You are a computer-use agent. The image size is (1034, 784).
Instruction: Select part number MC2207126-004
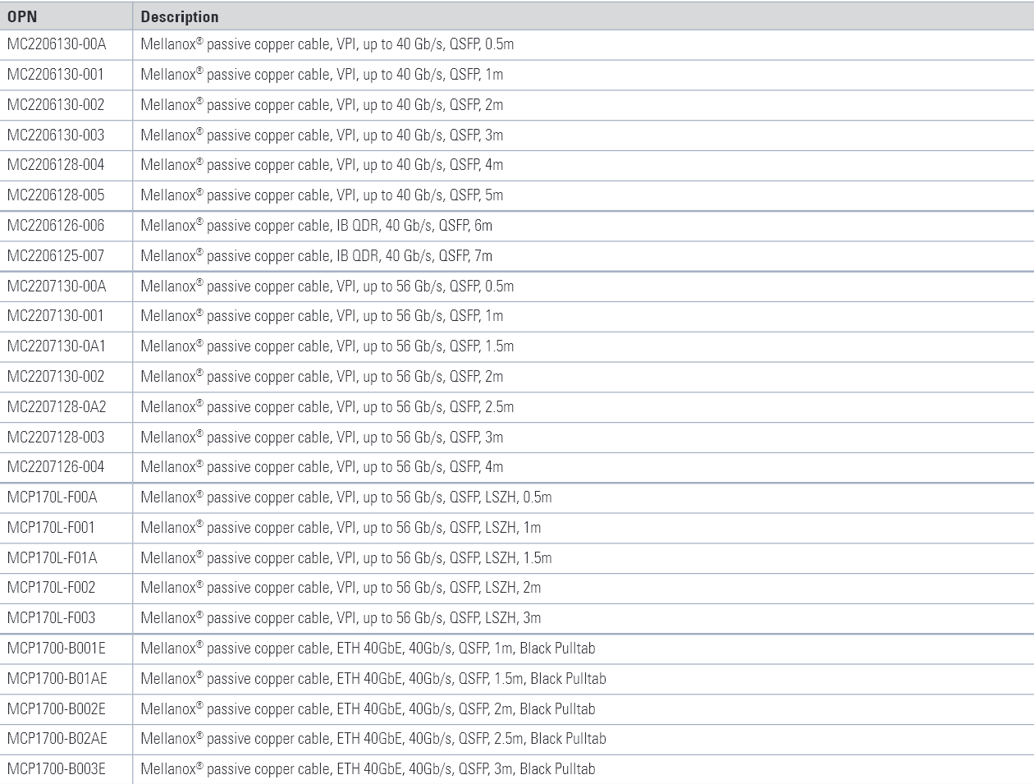pos(56,467)
